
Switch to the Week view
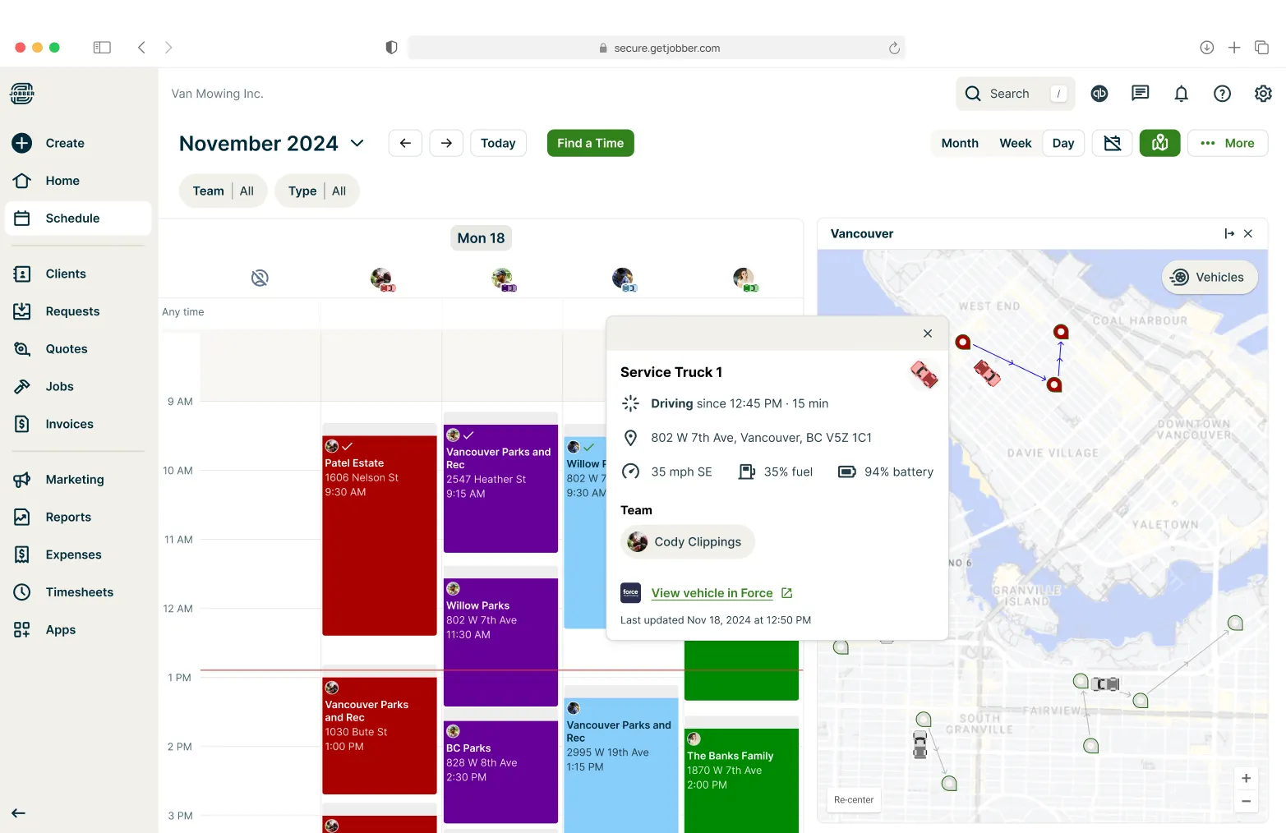[x=1015, y=143]
